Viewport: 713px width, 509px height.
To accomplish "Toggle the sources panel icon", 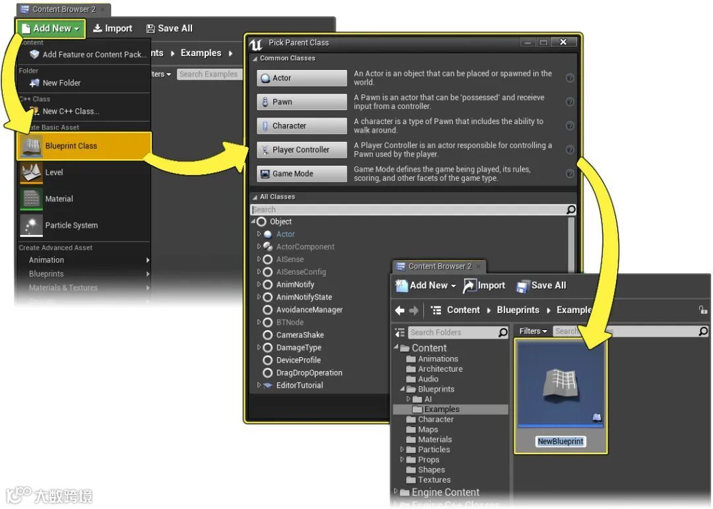I will [399, 333].
